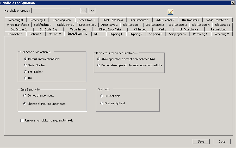236x148 pixels.
Task: Select the Serial Number radio option
Action: click(x=26, y=65)
